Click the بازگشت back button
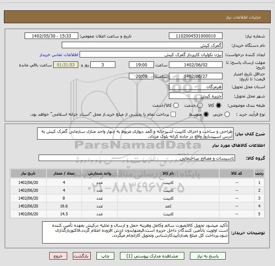Viewport: 275px width, 266px height. coord(82,256)
